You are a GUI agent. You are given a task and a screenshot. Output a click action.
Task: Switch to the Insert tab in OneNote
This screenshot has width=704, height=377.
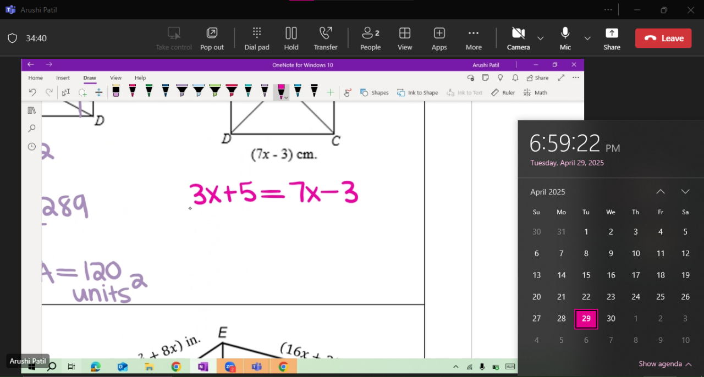point(63,78)
